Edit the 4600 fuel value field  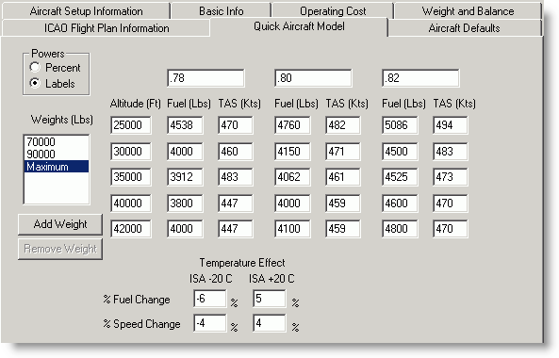click(x=400, y=203)
